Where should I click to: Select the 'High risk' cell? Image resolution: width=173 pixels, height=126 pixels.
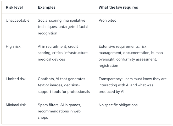(x=13, y=46)
